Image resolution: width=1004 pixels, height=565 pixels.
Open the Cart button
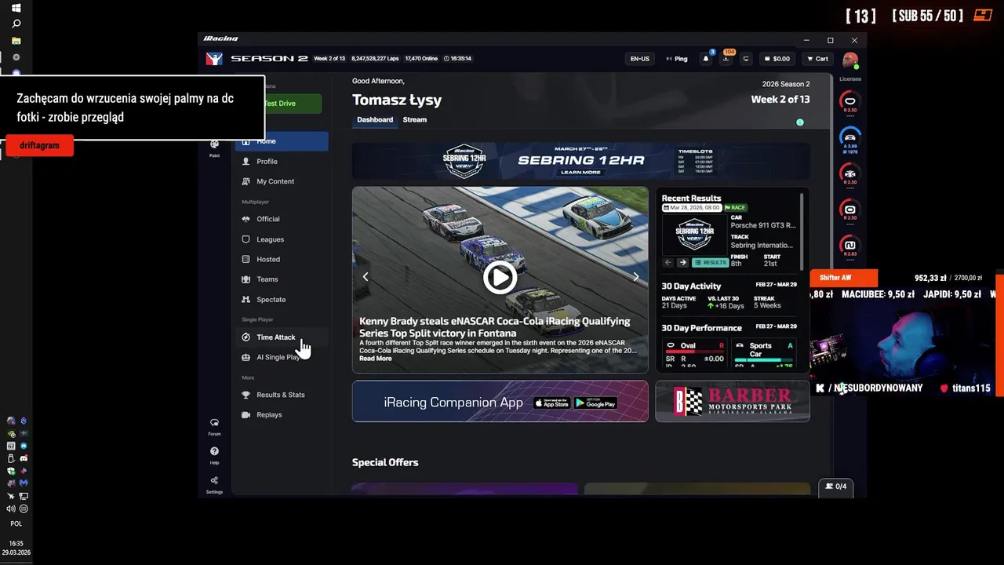817,59
